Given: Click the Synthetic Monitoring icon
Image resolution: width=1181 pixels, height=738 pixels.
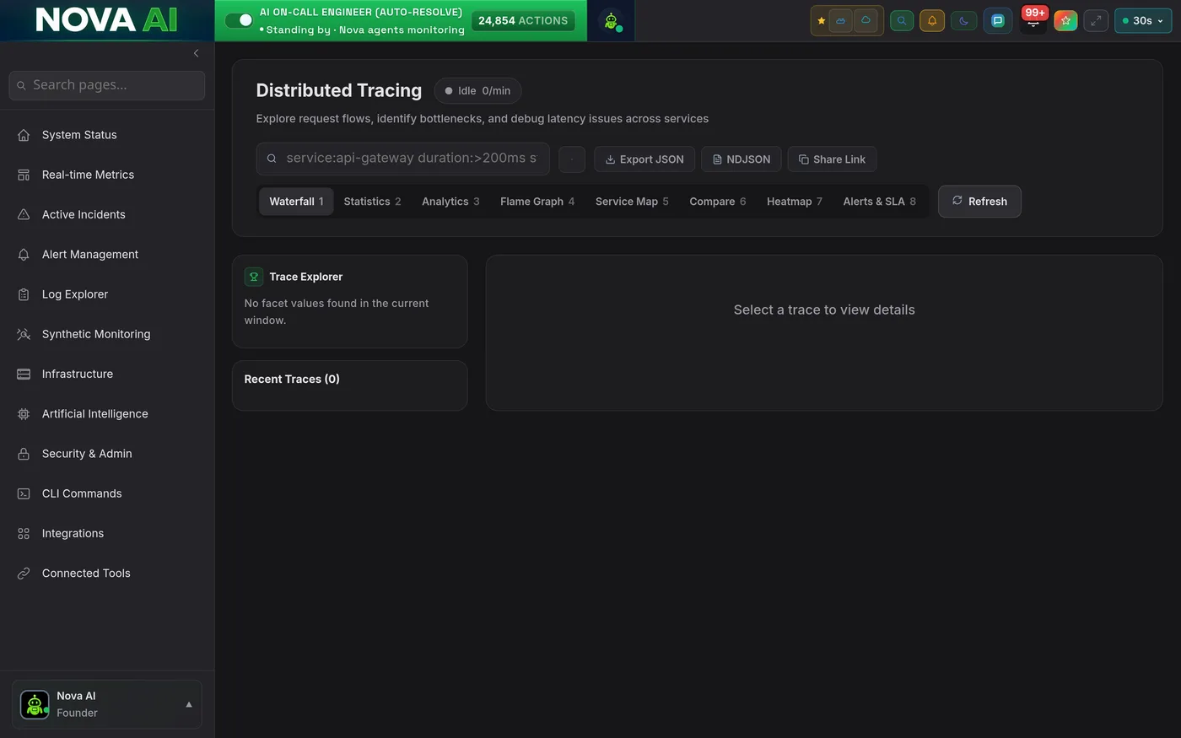Looking at the screenshot, I should 24,334.
